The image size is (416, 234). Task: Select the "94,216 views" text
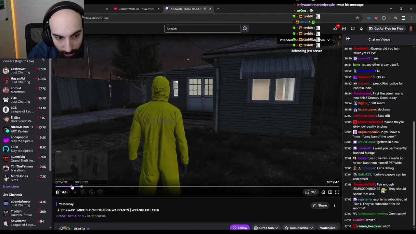pos(96,216)
